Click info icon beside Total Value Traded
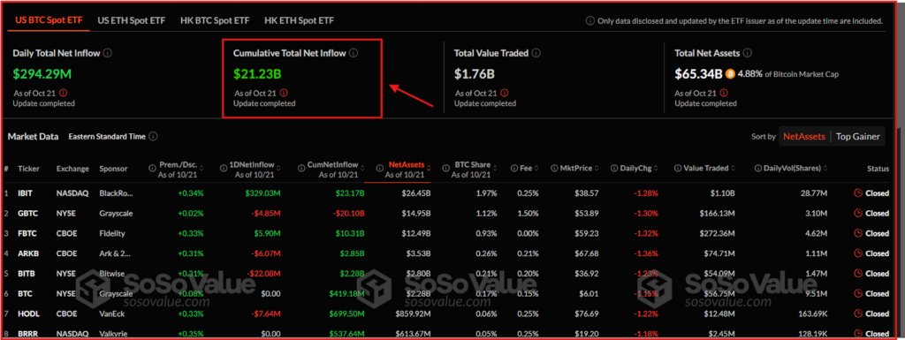905x340 pixels. [x=536, y=53]
